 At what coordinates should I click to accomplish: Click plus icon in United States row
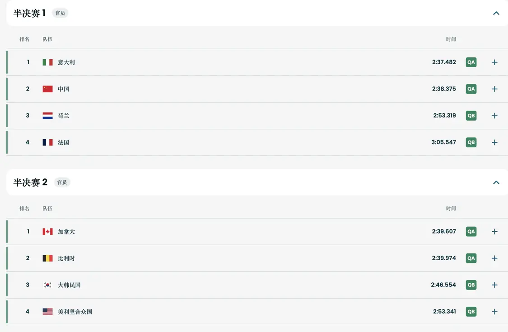tap(494, 312)
